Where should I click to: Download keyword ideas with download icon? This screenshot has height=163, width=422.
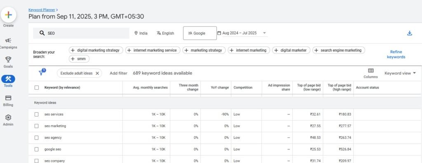click(409, 33)
